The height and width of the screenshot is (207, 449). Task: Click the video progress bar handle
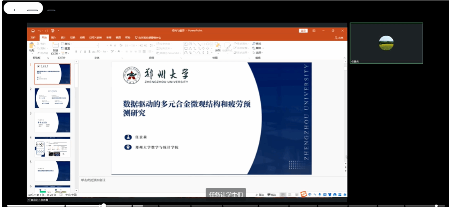[104, 205]
